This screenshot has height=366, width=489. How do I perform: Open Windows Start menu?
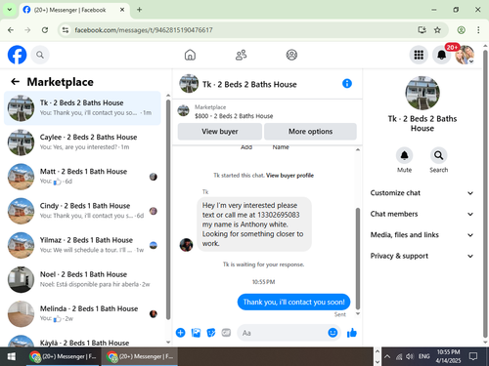12,356
